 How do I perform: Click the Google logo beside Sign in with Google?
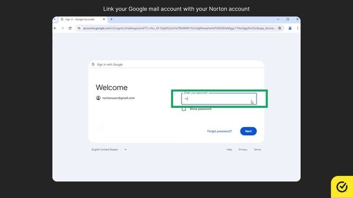coord(93,64)
